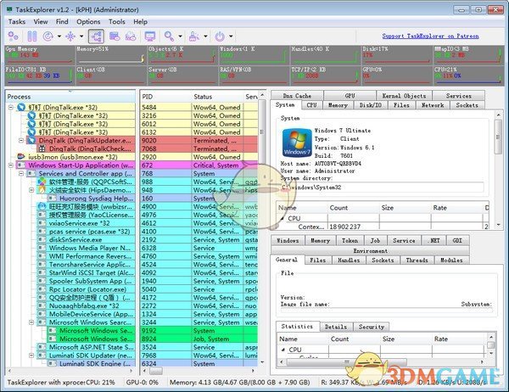Screen dimensions: 509x392
Task: Open the dropdown arrow beside power icon
Action: click(x=230, y=36)
